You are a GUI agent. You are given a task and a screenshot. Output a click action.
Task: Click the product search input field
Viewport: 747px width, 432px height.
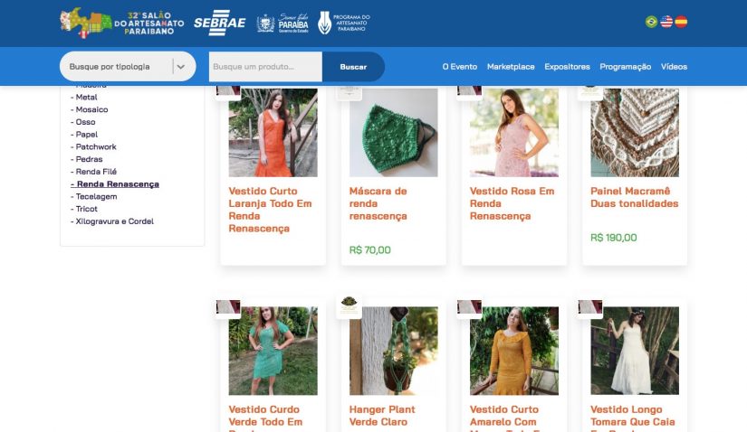pyautogui.click(x=264, y=66)
